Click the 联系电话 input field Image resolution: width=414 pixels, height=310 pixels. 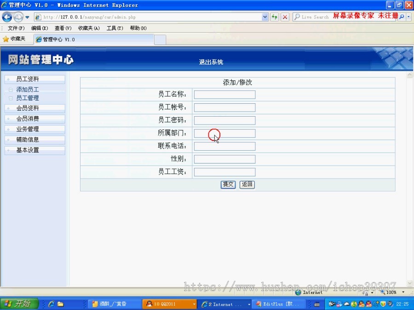pyautogui.click(x=224, y=147)
